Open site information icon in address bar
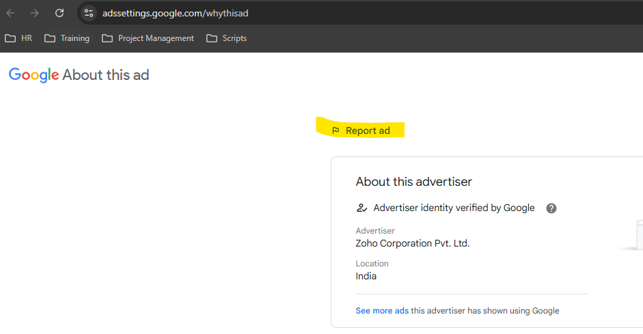643x334 pixels. pos(89,13)
